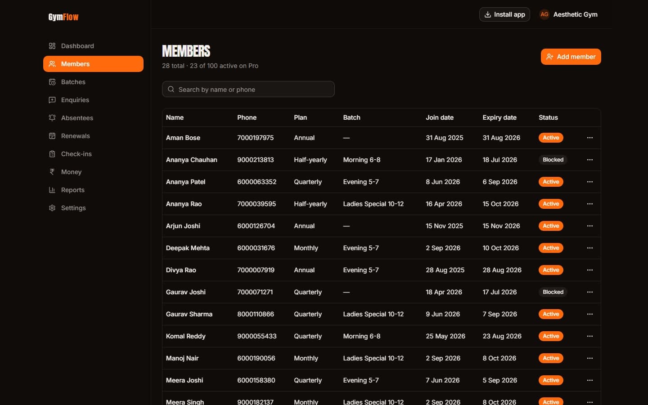Click the Status column header
Screen dimensions: 648x405
click(x=548, y=117)
